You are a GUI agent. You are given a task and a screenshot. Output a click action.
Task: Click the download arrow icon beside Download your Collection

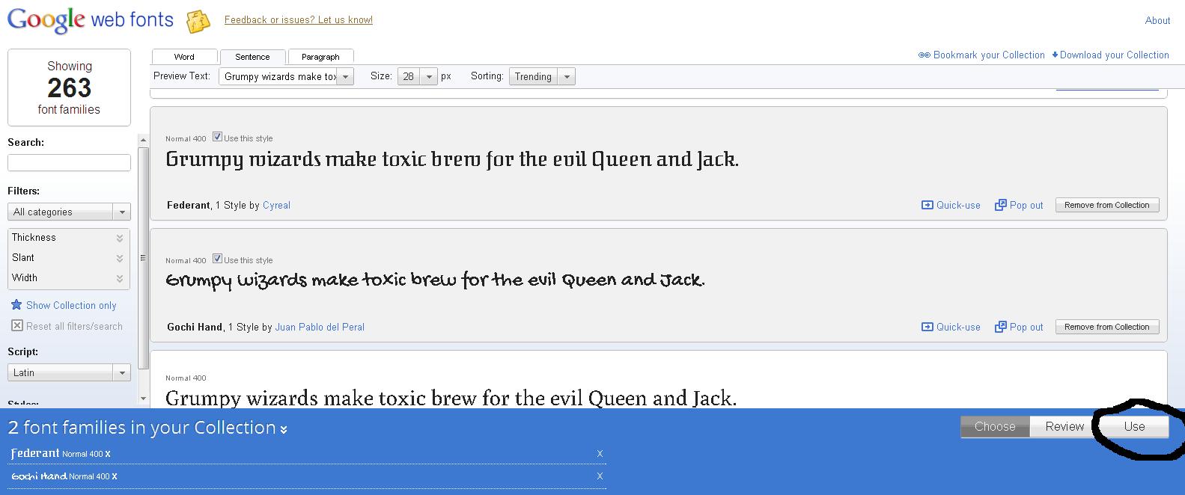[1055, 55]
